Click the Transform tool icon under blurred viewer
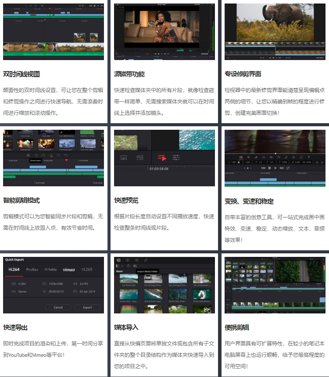The image size is (329, 377). [240, 157]
